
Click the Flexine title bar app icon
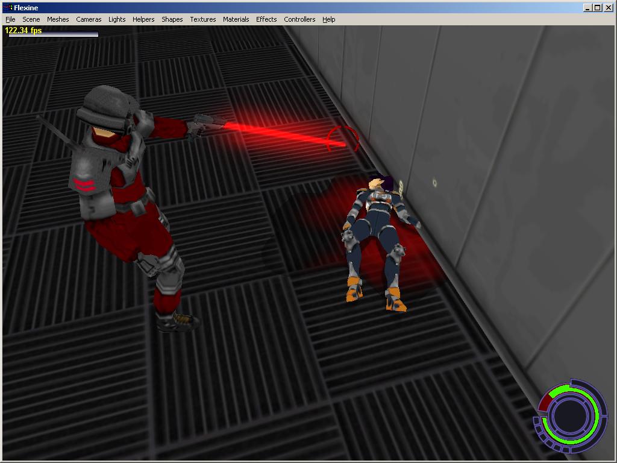click(x=7, y=7)
